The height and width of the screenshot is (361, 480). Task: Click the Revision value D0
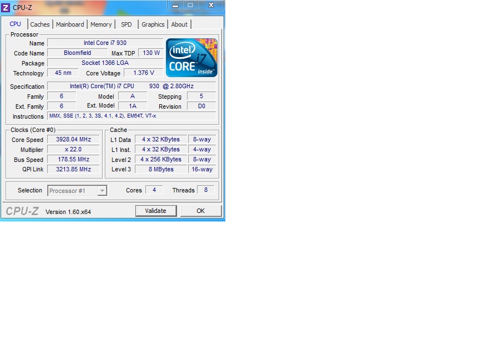[201, 106]
